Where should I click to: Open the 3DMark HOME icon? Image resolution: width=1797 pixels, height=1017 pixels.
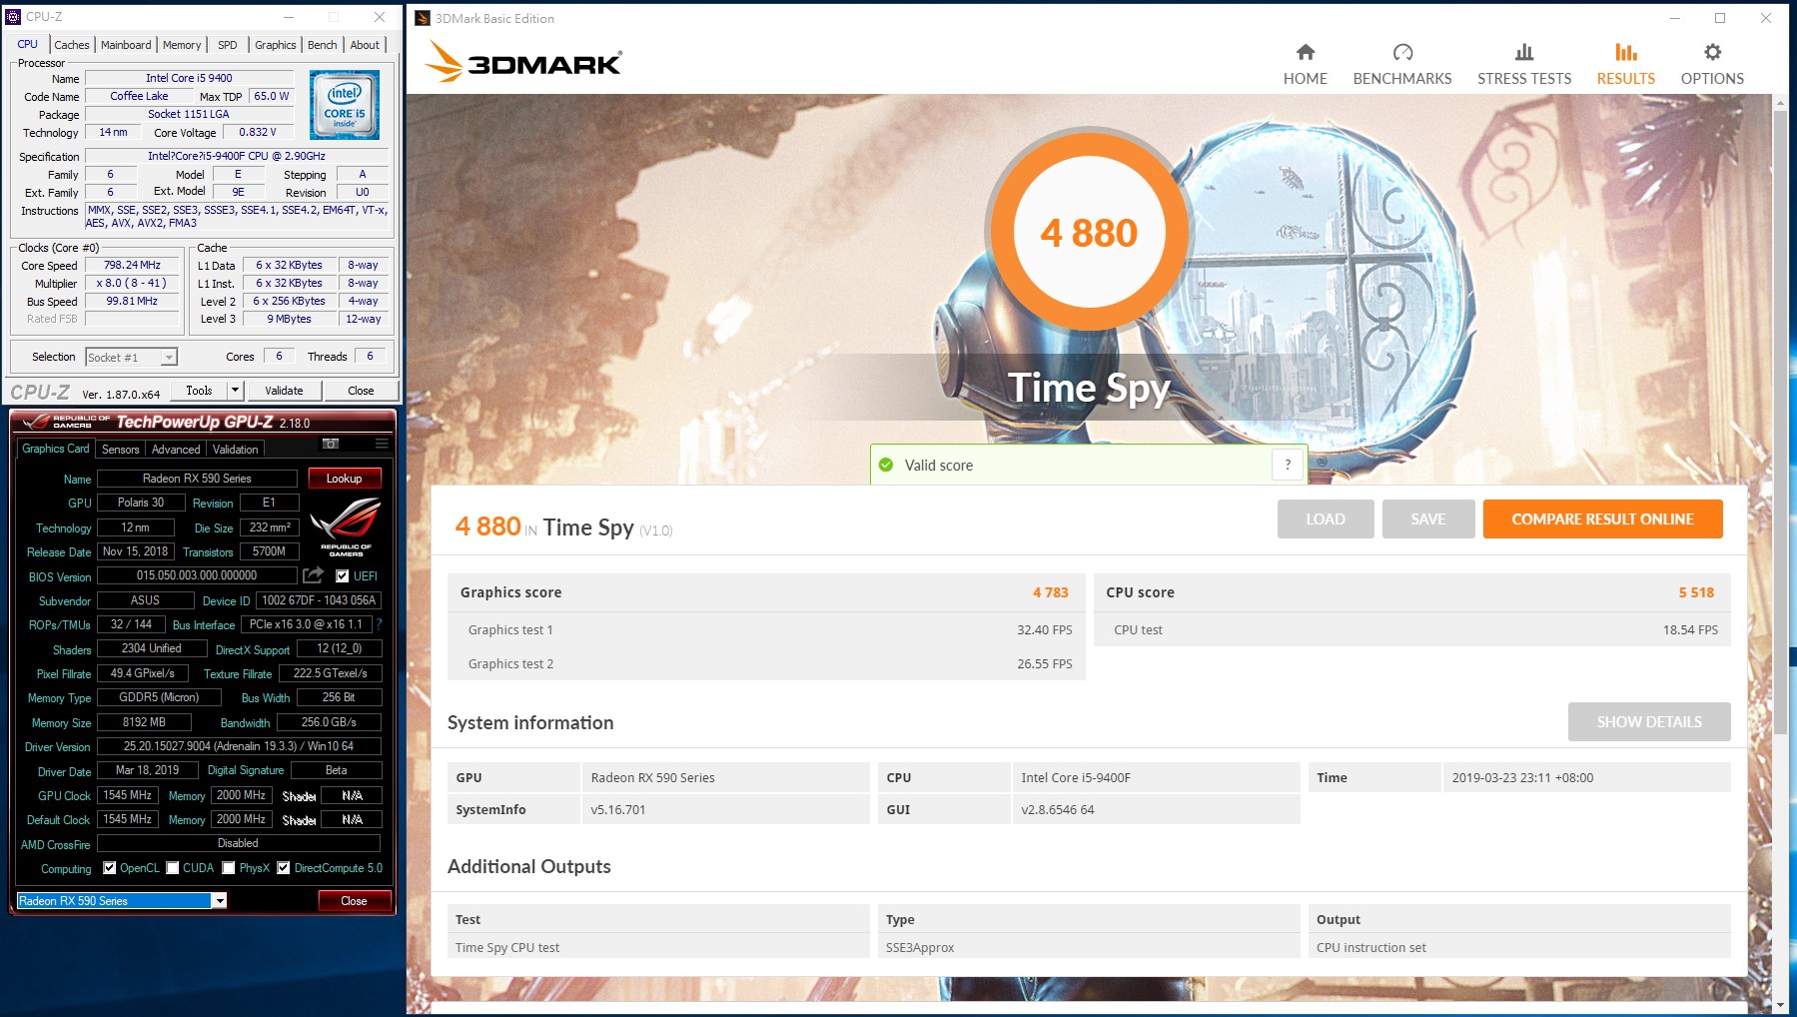coord(1305,52)
